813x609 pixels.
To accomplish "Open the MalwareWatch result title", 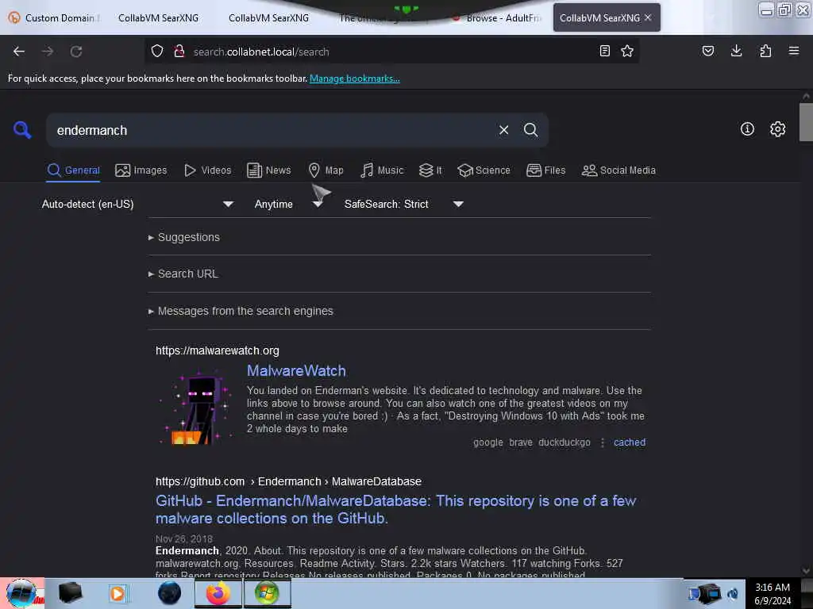I will 296,371.
